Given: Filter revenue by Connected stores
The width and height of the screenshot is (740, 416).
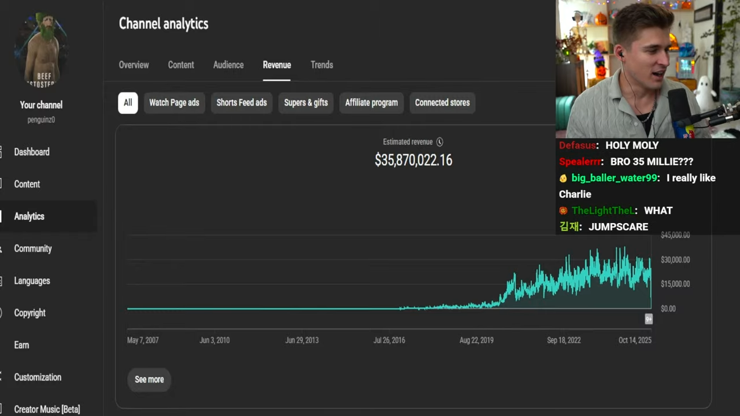Looking at the screenshot, I should 442,103.
